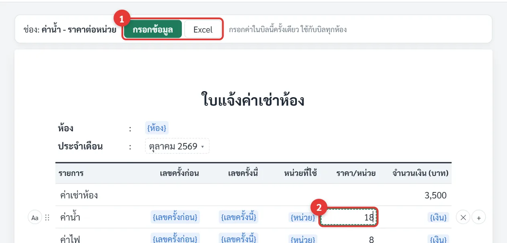This screenshot has width=507, height=243.
Task: Grab the drag handle of ค่าน้ำ row
Action: (47, 218)
